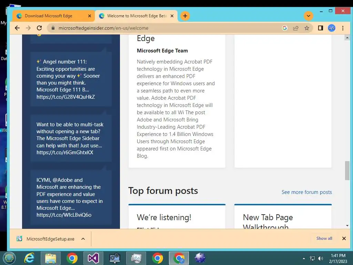
Task: Click the Top forum posts heading
Action: 163,190
